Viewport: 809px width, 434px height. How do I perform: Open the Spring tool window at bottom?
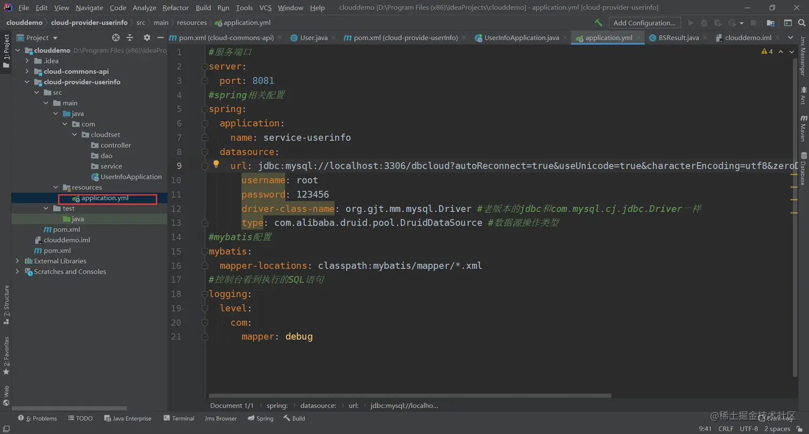(261, 418)
